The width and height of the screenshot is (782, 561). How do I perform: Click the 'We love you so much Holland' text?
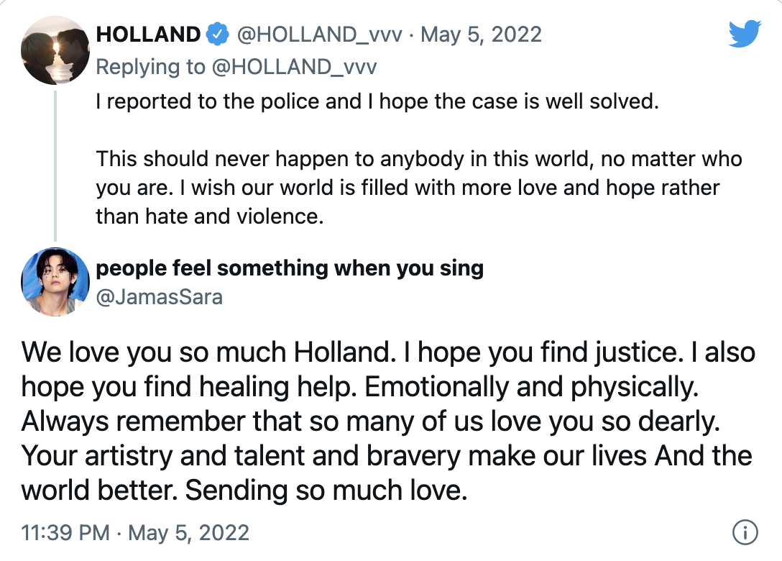tap(208, 352)
